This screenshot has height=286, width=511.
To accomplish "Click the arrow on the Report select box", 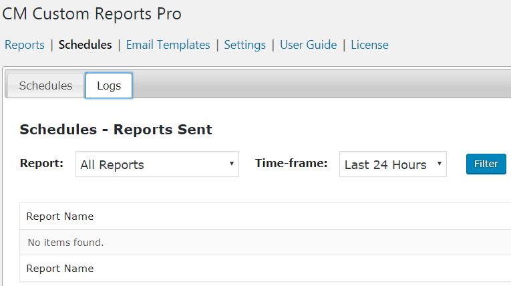I will tap(231, 164).
